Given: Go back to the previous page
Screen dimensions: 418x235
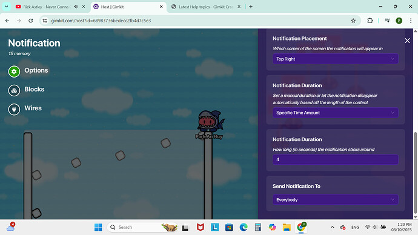Looking at the screenshot, I should [7, 21].
